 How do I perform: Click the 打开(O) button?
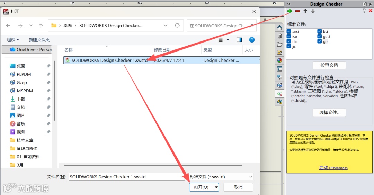201,187
